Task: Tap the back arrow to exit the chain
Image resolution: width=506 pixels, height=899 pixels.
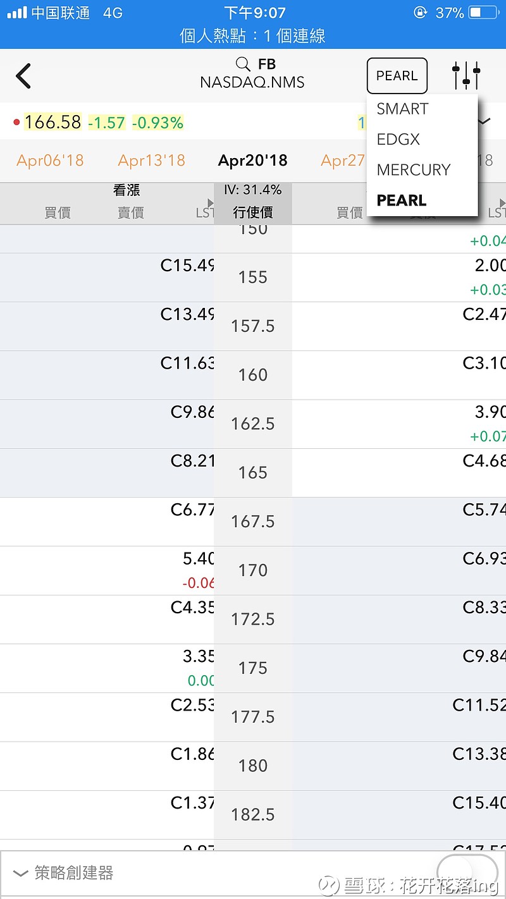Action: click(x=23, y=76)
